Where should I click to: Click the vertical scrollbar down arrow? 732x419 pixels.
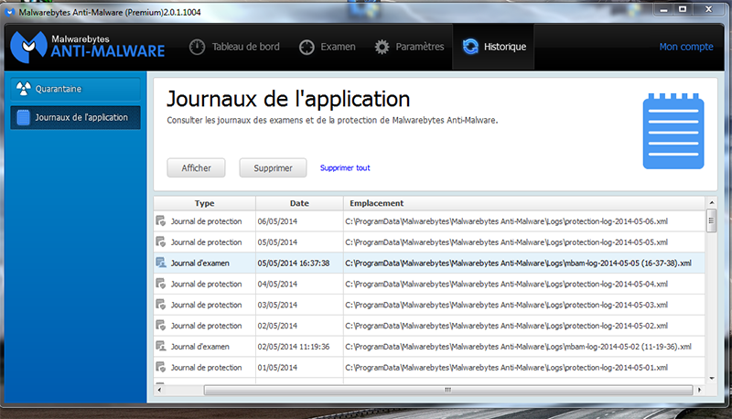coord(712,379)
